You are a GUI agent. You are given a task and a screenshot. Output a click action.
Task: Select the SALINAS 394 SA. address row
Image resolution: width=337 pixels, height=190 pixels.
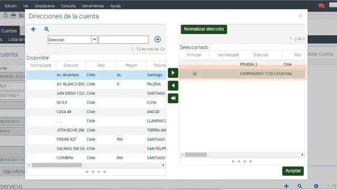[x=96, y=149]
